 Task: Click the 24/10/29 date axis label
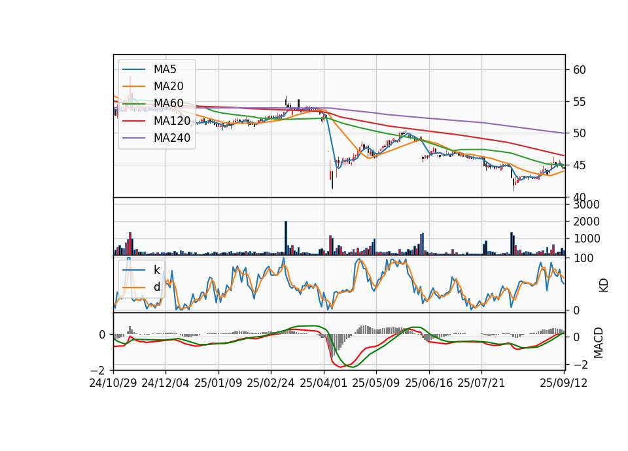coord(113,383)
